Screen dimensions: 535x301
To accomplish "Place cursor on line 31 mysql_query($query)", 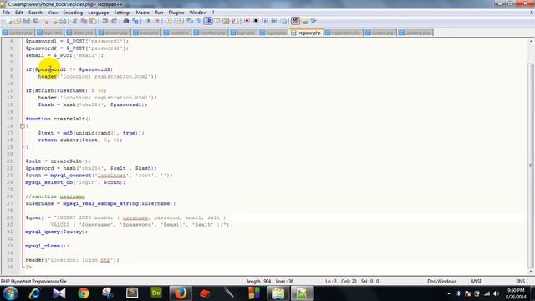I will 56,232.
